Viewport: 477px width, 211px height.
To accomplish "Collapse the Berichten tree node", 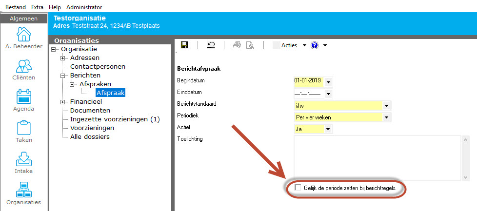I will point(63,76).
